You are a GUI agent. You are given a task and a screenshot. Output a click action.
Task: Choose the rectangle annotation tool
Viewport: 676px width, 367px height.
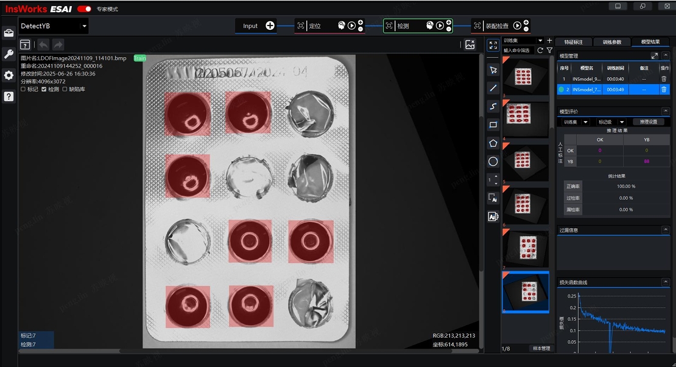tap(493, 125)
